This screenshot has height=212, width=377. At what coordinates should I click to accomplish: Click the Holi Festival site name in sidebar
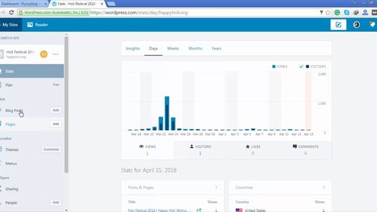[21, 52]
